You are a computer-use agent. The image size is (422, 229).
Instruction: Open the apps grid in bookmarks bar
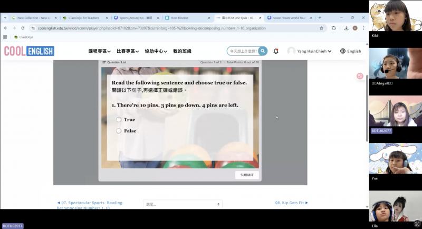pyautogui.click(x=5, y=37)
